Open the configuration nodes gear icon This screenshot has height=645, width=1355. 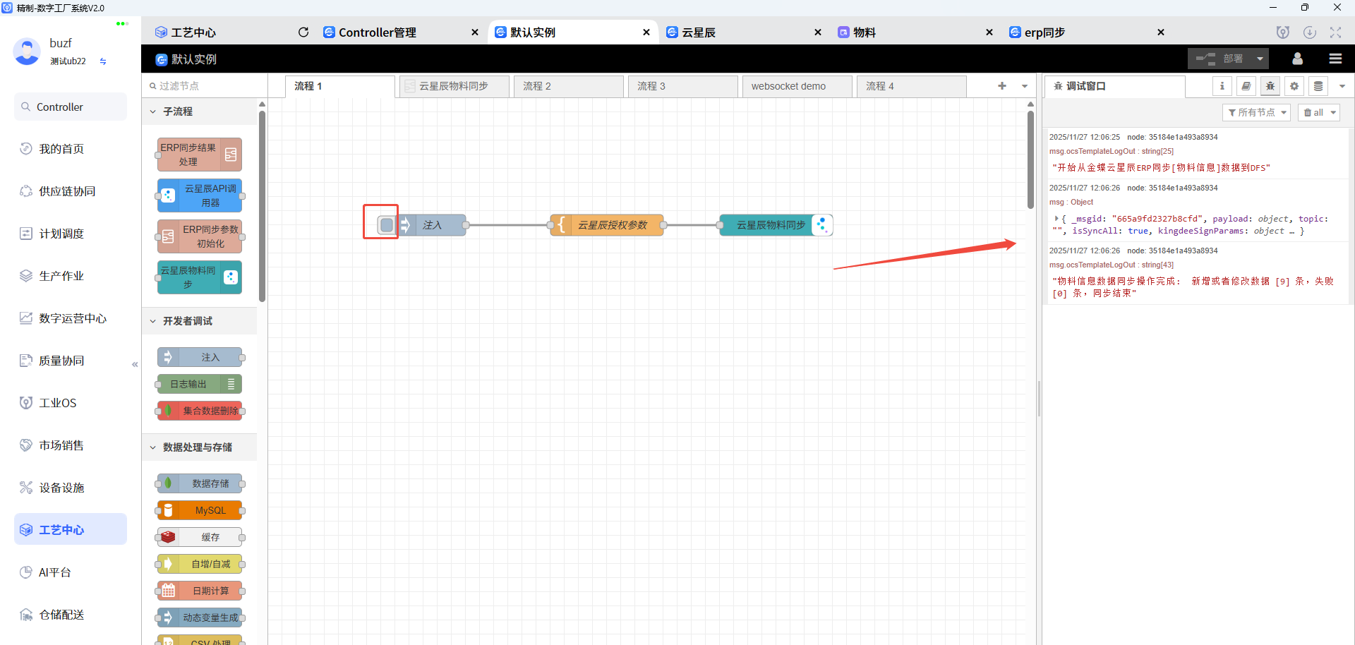(x=1294, y=86)
